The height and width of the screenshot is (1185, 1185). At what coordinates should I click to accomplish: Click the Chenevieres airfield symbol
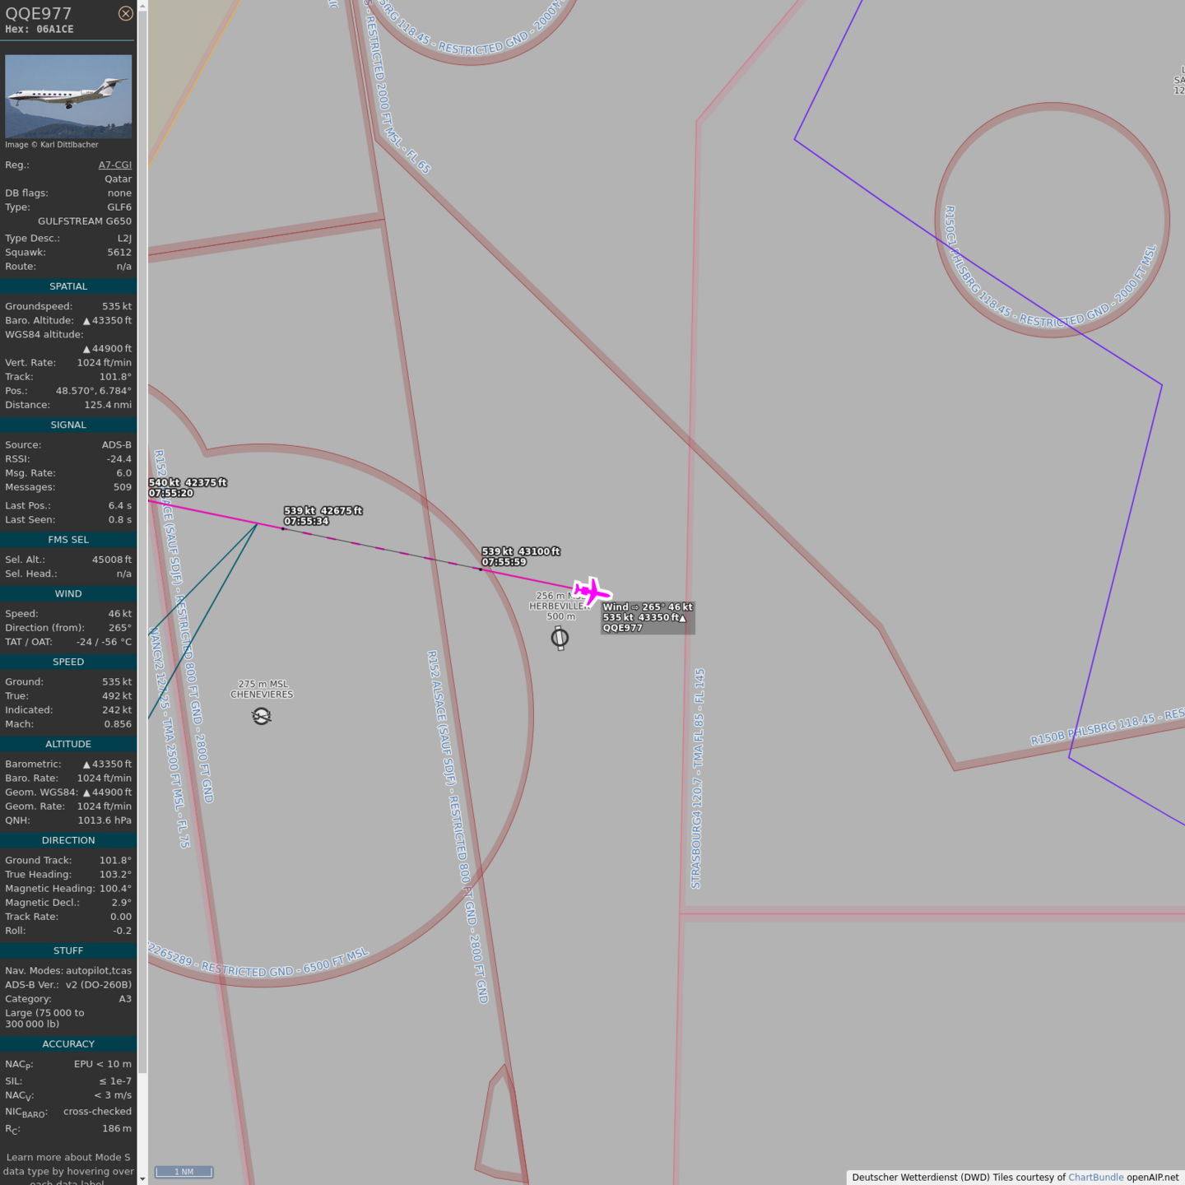(262, 716)
